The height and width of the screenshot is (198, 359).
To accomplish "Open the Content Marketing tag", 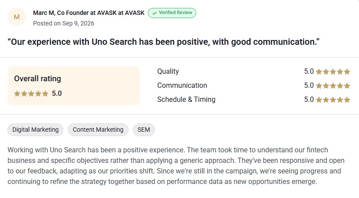I will click(98, 130).
